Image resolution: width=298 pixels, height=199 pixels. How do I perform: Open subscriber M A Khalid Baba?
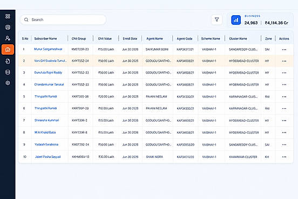(x=45, y=132)
